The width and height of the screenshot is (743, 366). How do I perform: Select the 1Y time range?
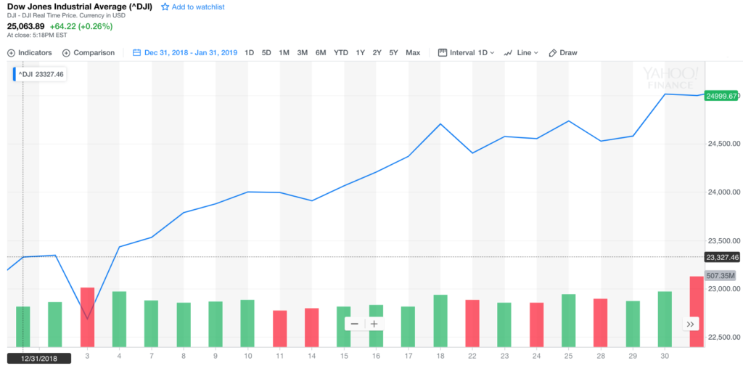point(360,53)
